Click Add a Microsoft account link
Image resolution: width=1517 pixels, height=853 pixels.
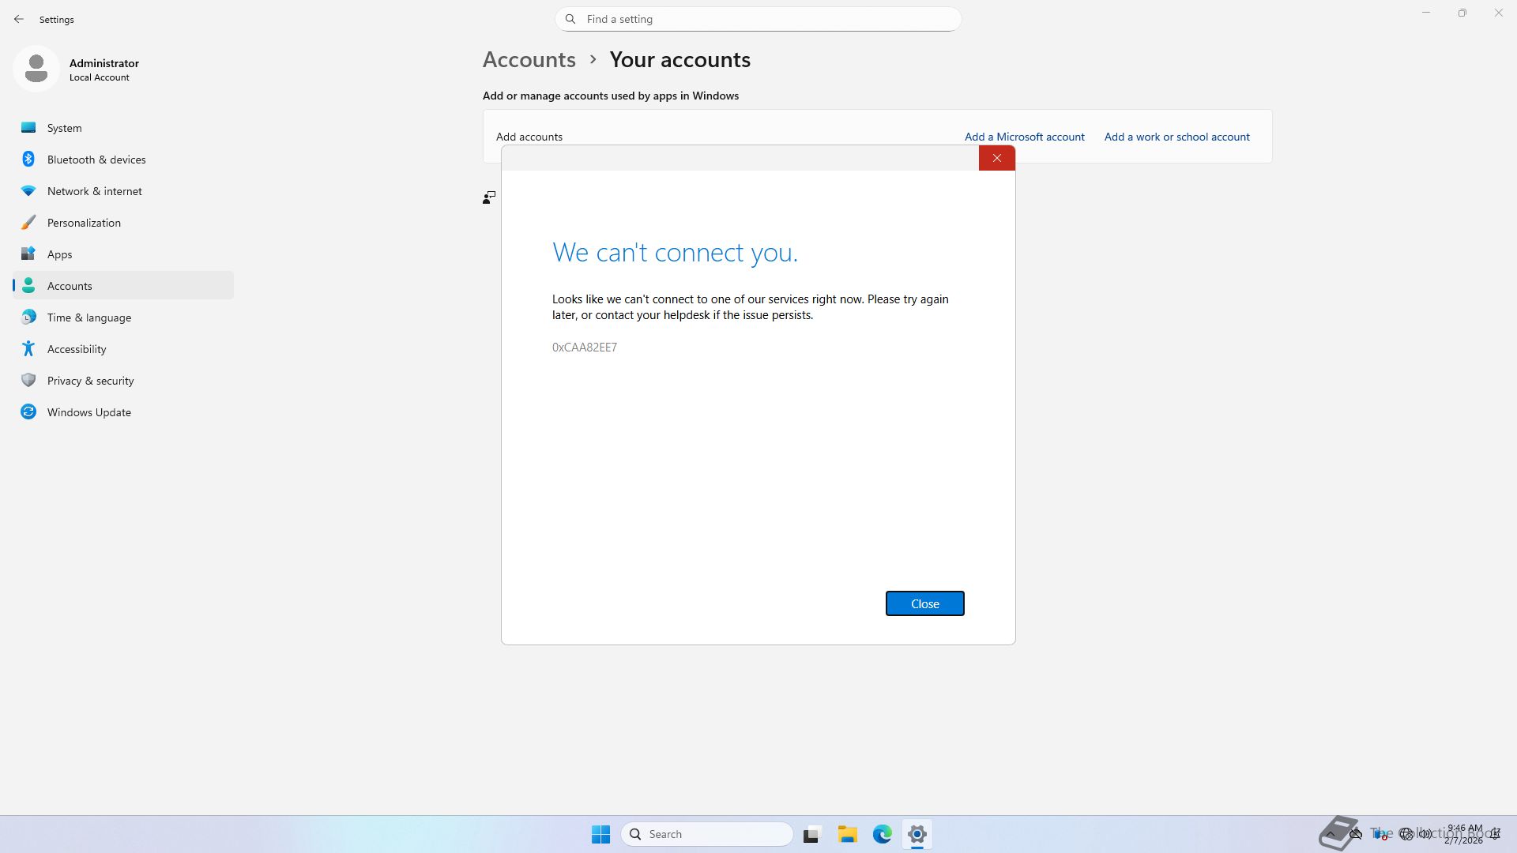1024,137
